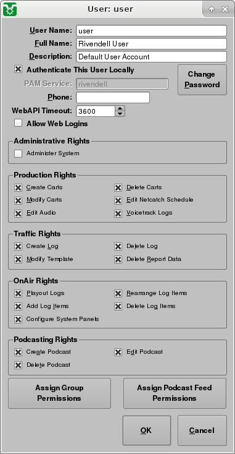Uncheck Authenticate This User Locally
This screenshot has width=235, height=454.
coord(18,69)
